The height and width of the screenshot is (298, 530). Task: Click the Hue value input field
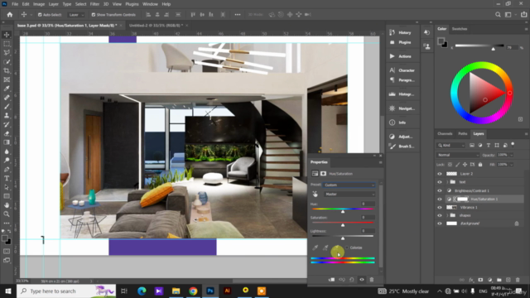(x=368, y=204)
